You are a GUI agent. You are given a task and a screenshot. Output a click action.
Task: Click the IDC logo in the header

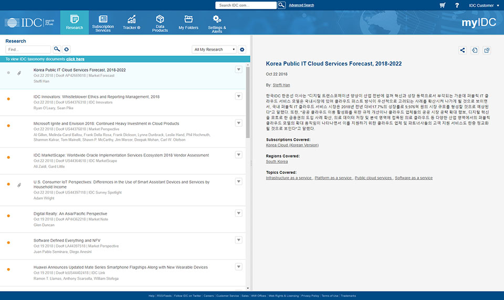point(29,23)
